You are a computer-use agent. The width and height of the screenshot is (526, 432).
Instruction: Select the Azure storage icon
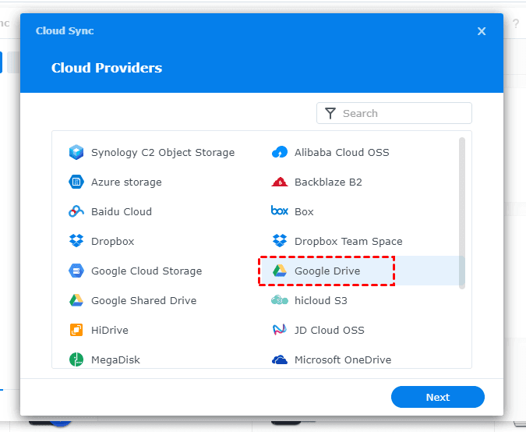click(76, 182)
